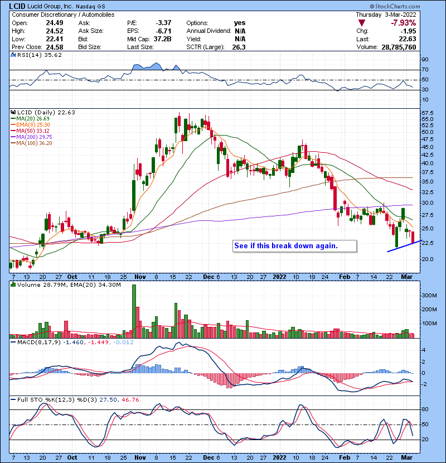446x463 pixels.
Task: Click the Mkt Cap value 37.2B
Action: tap(162, 39)
